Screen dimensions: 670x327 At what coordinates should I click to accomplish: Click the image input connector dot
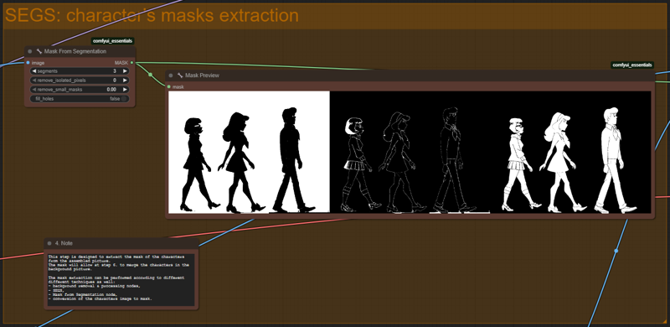28,63
